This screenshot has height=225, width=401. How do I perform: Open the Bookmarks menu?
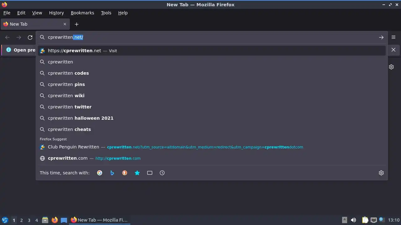pos(82,13)
